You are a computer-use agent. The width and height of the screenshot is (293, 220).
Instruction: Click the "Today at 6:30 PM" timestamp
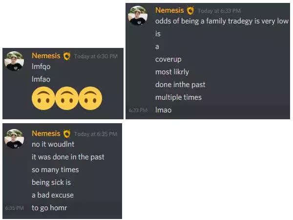96,57
